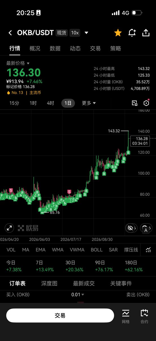
Task: Toggle the favorite star for OKB/USDT
Action: click(118, 33)
